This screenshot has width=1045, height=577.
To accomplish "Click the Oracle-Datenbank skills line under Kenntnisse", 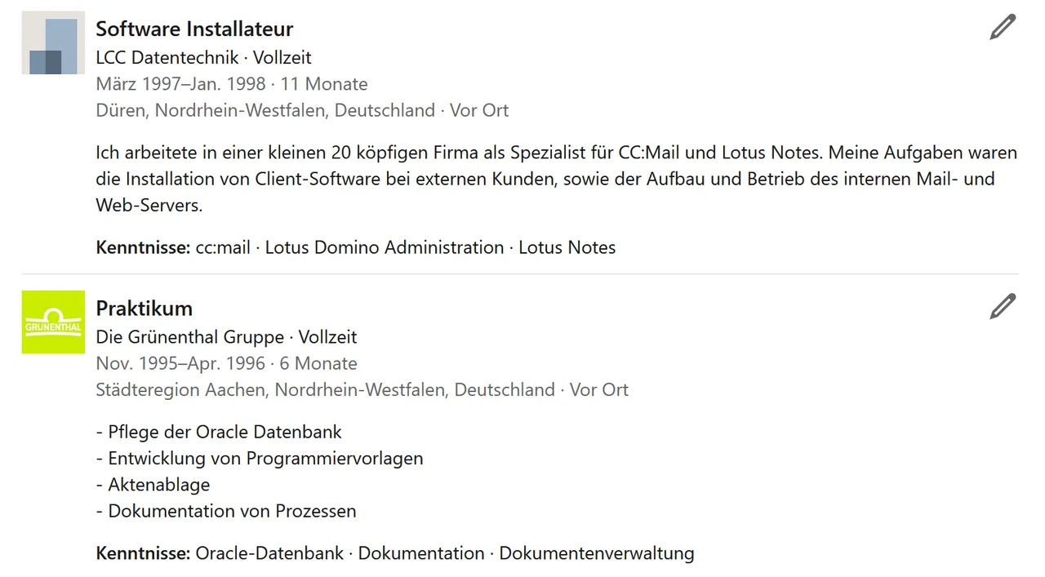I will 395,553.
